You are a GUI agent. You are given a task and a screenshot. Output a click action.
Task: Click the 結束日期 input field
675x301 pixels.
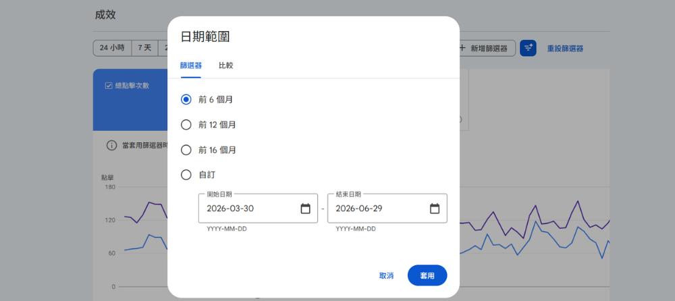[x=387, y=209]
